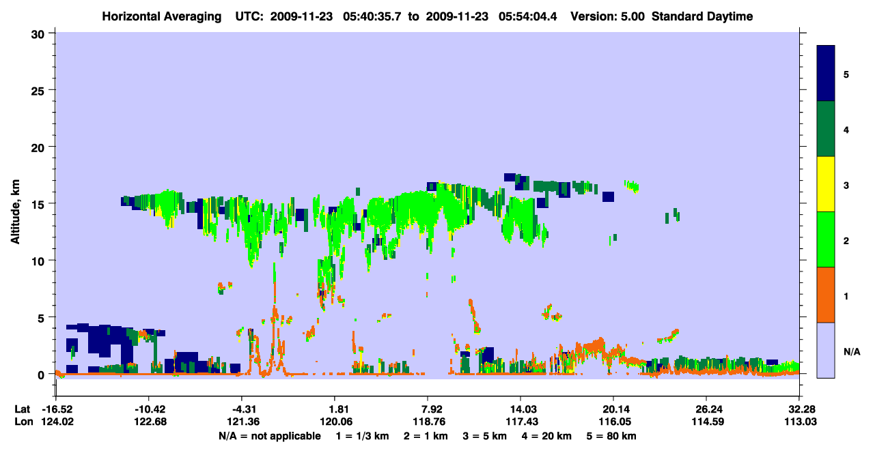Image resolution: width=888 pixels, height=455 pixels.
Task: Click legend text '4 = 20 km'
Action: [x=547, y=436]
